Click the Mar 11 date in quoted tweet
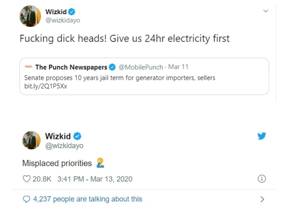 [178, 67]
